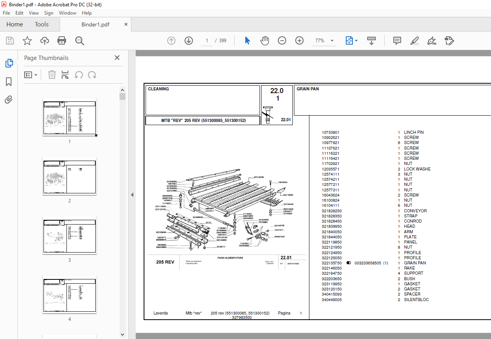Image resolution: width=491 pixels, height=339 pixels.
Task: Open the Sign menu
Action: coord(49,13)
